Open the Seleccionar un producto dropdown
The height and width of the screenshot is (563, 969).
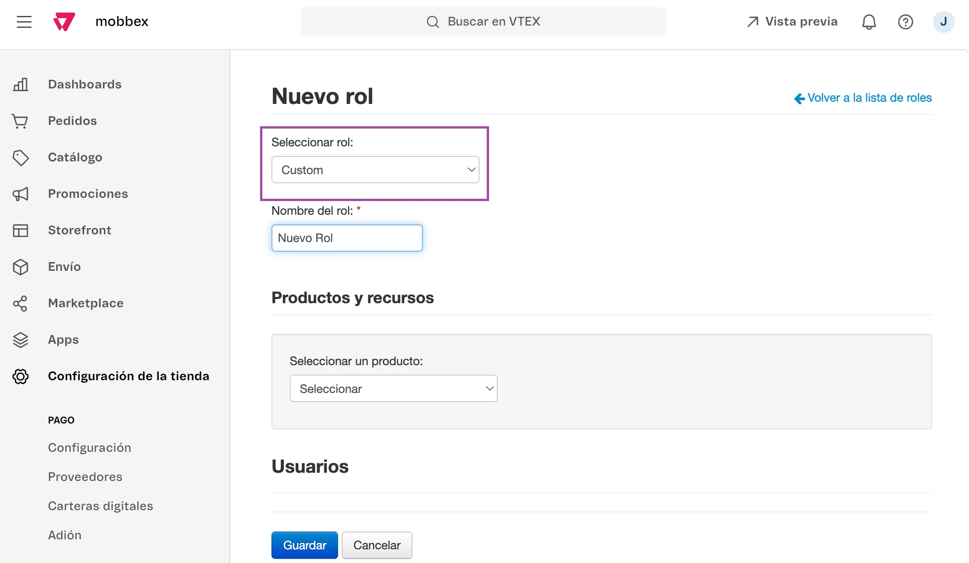[393, 388]
